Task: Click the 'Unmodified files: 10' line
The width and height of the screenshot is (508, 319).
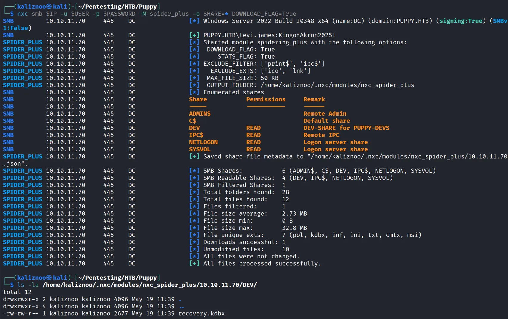Action: [x=246, y=249]
